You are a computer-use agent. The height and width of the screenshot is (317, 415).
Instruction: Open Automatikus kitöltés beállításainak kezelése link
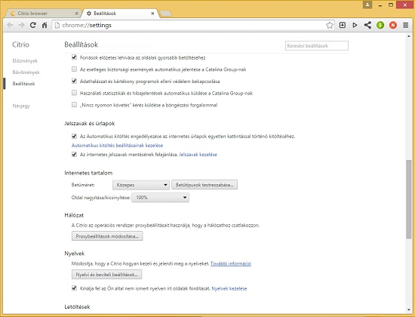[117, 146]
